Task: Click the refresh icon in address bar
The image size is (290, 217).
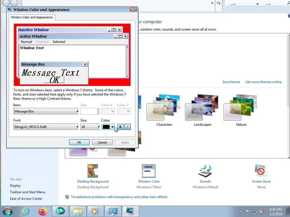Action: 219,3
